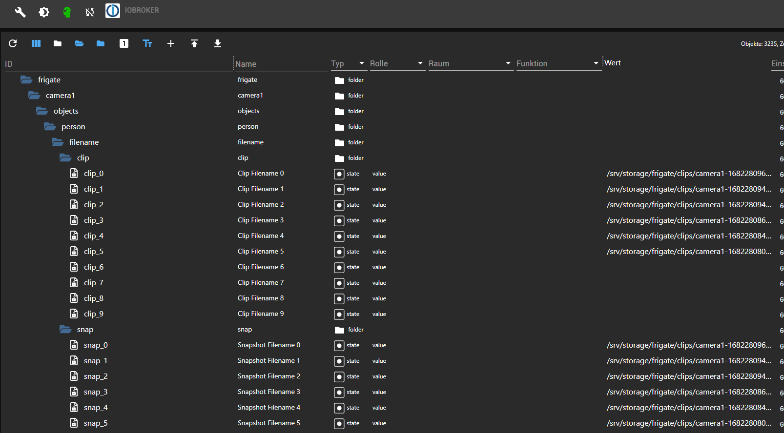Click the snap_5 value path
The width and height of the screenshot is (784, 433).
point(689,423)
